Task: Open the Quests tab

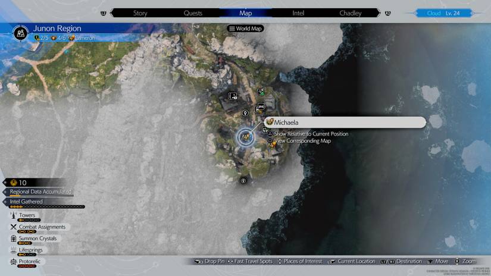Action: coord(193,12)
